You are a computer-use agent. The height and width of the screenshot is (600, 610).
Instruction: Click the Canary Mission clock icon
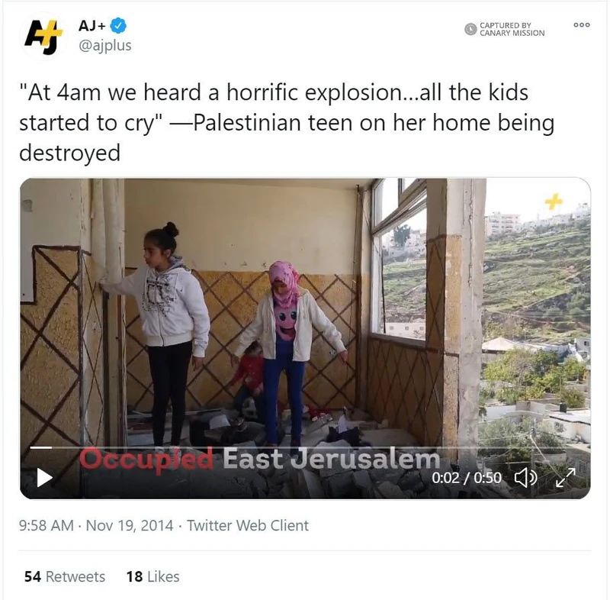pos(470,29)
